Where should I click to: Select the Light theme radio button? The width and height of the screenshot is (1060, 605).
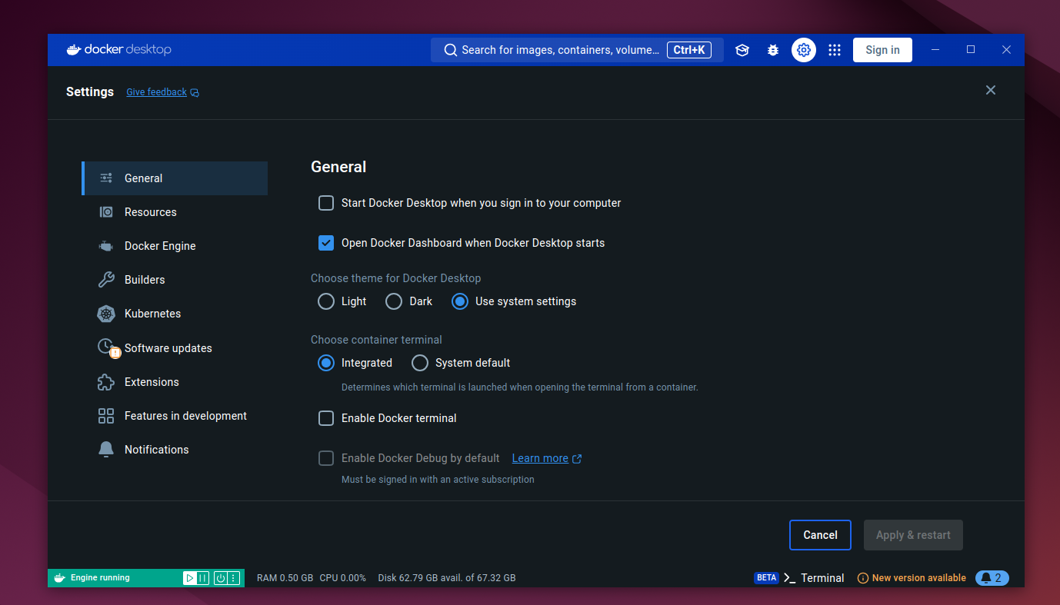click(x=326, y=301)
